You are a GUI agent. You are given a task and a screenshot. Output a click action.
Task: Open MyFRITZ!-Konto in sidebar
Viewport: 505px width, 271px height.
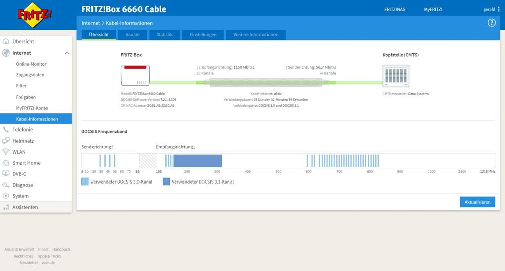(32, 108)
